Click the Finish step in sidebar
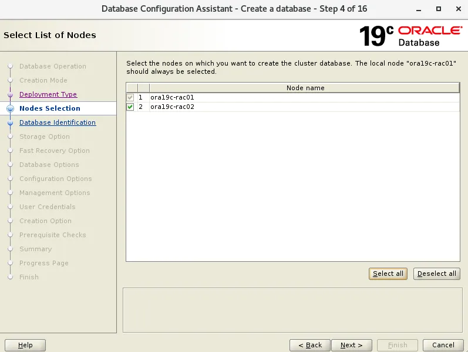468x352 pixels. (x=29, y=277)
